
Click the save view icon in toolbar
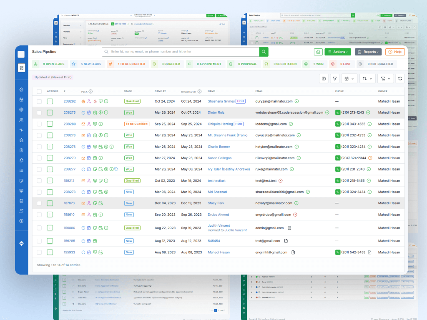pos(324,79)
